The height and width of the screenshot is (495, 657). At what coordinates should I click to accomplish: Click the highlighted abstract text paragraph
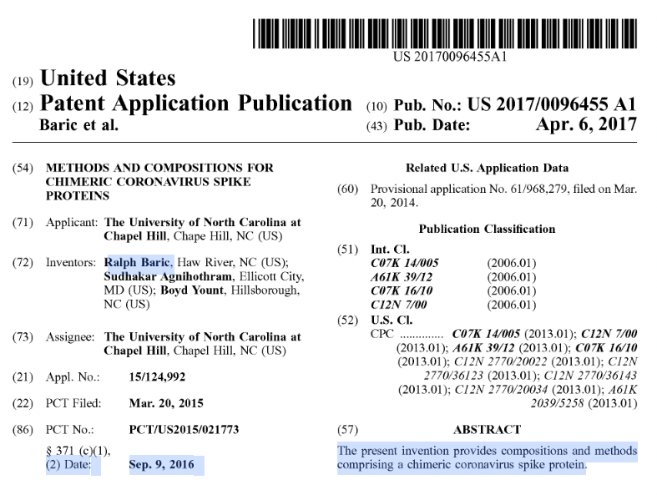[487, 458]
